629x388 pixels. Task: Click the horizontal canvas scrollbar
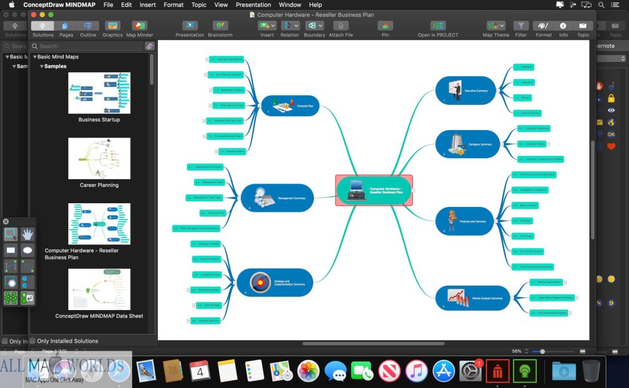373,344
